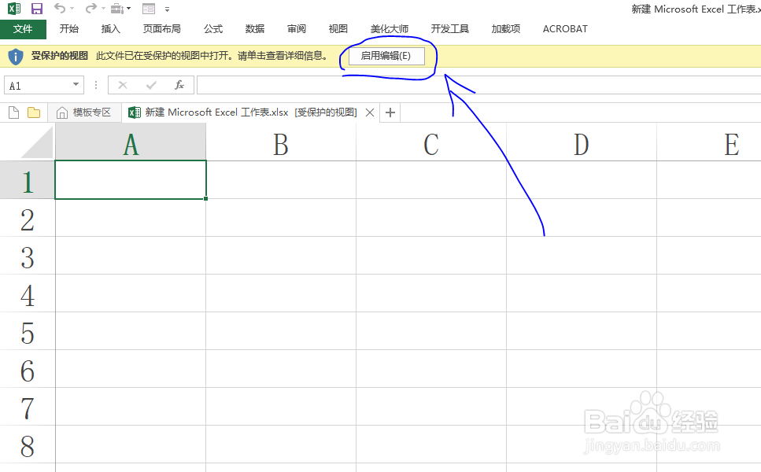Open the 加载项 ribbon tab
This screenshot has width=761, height=472.
tap(506, 29)
